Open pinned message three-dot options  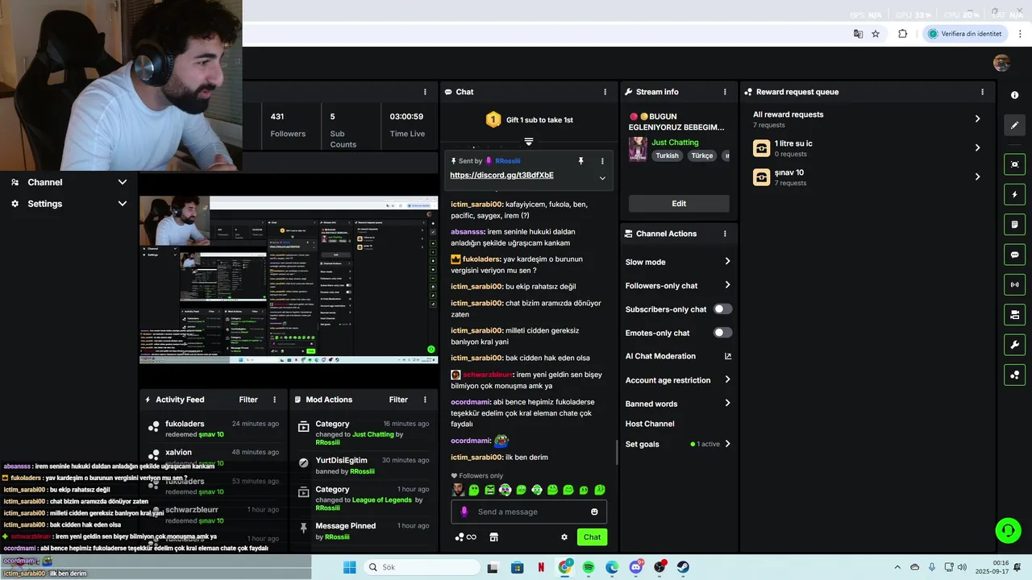[602, 161]
